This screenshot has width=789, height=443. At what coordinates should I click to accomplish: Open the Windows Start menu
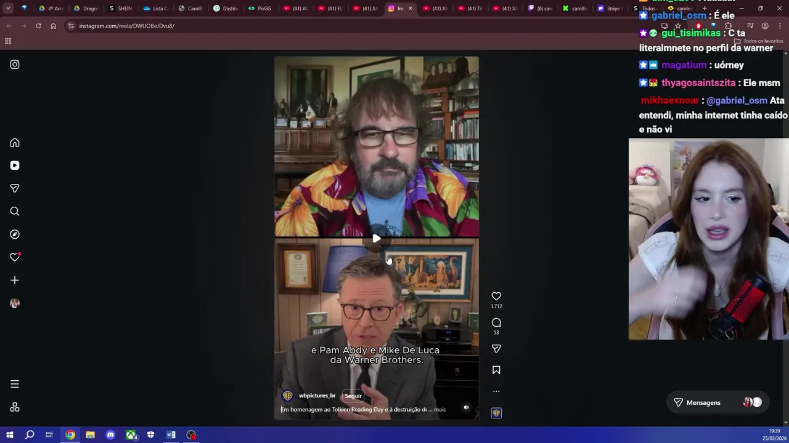click(10, 435)
